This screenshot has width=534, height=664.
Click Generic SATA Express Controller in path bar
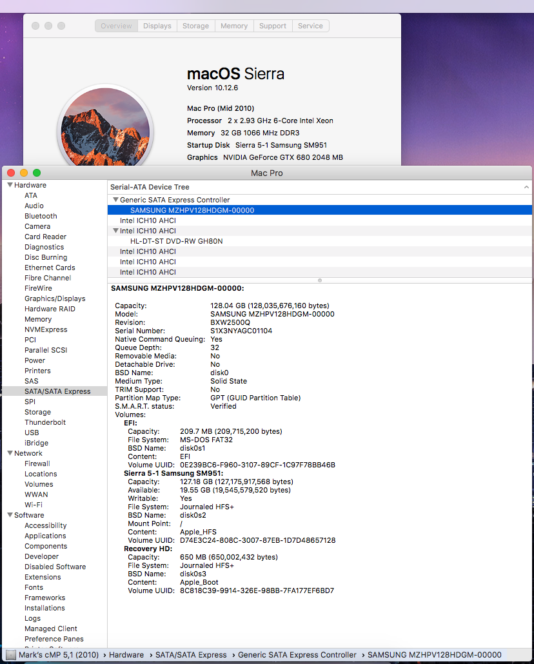pyautogui.click(x=297, y=655)
